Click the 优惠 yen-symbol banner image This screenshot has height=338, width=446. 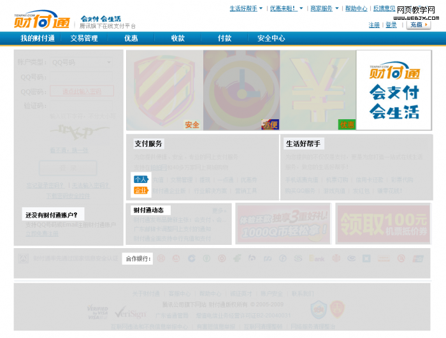318,90
